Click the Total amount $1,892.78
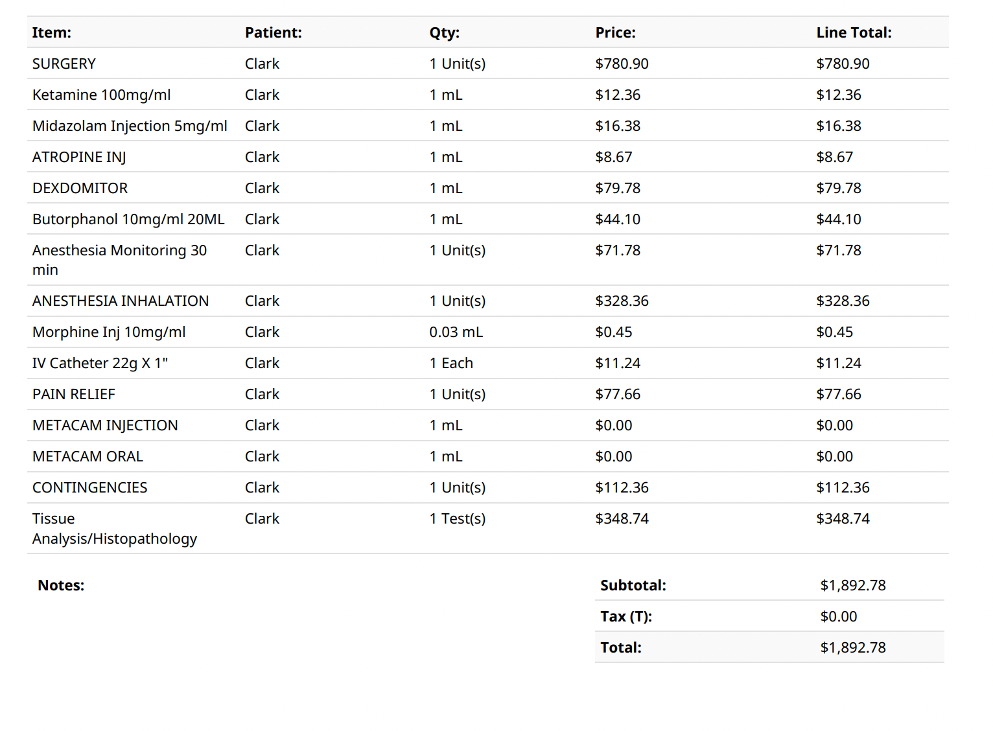Viewport: 993px width, 731px height. 852,647
